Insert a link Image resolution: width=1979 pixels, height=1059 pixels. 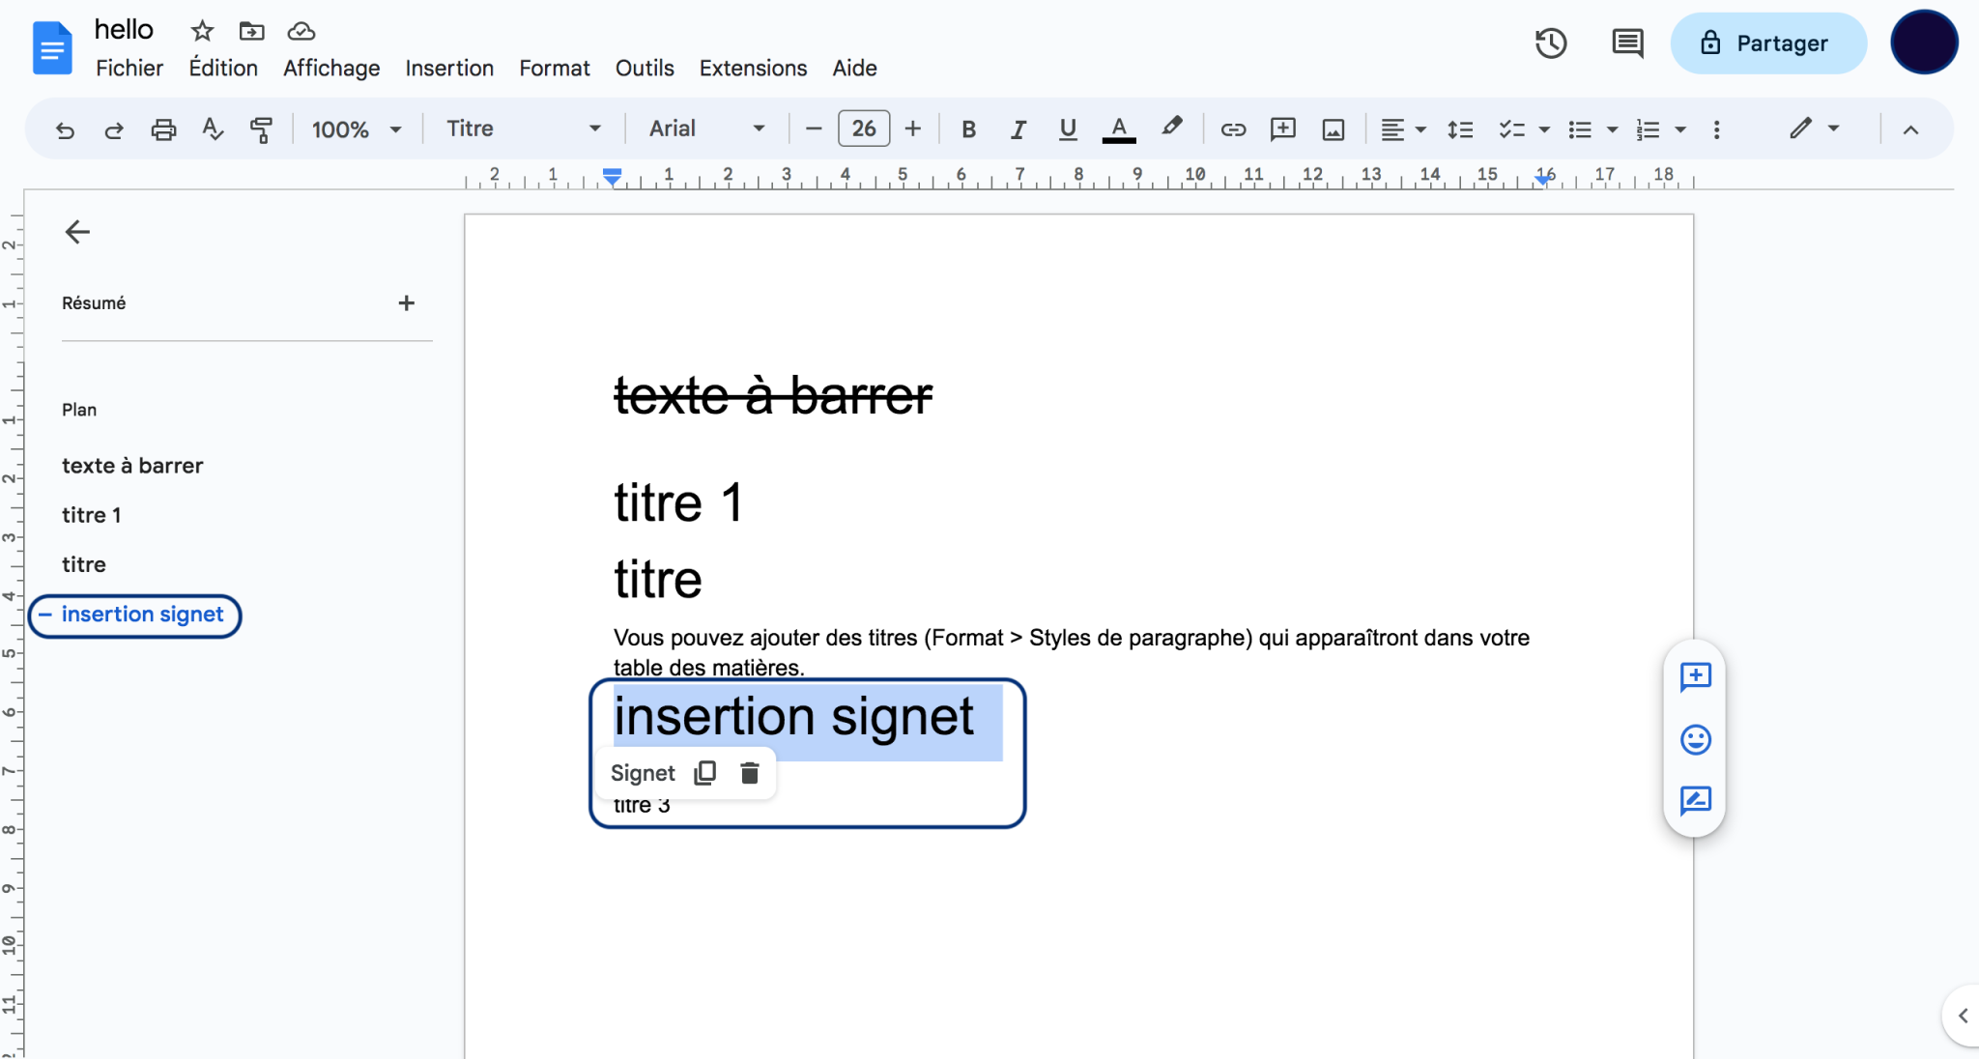pyautogui.click(x=1233, y=129)
